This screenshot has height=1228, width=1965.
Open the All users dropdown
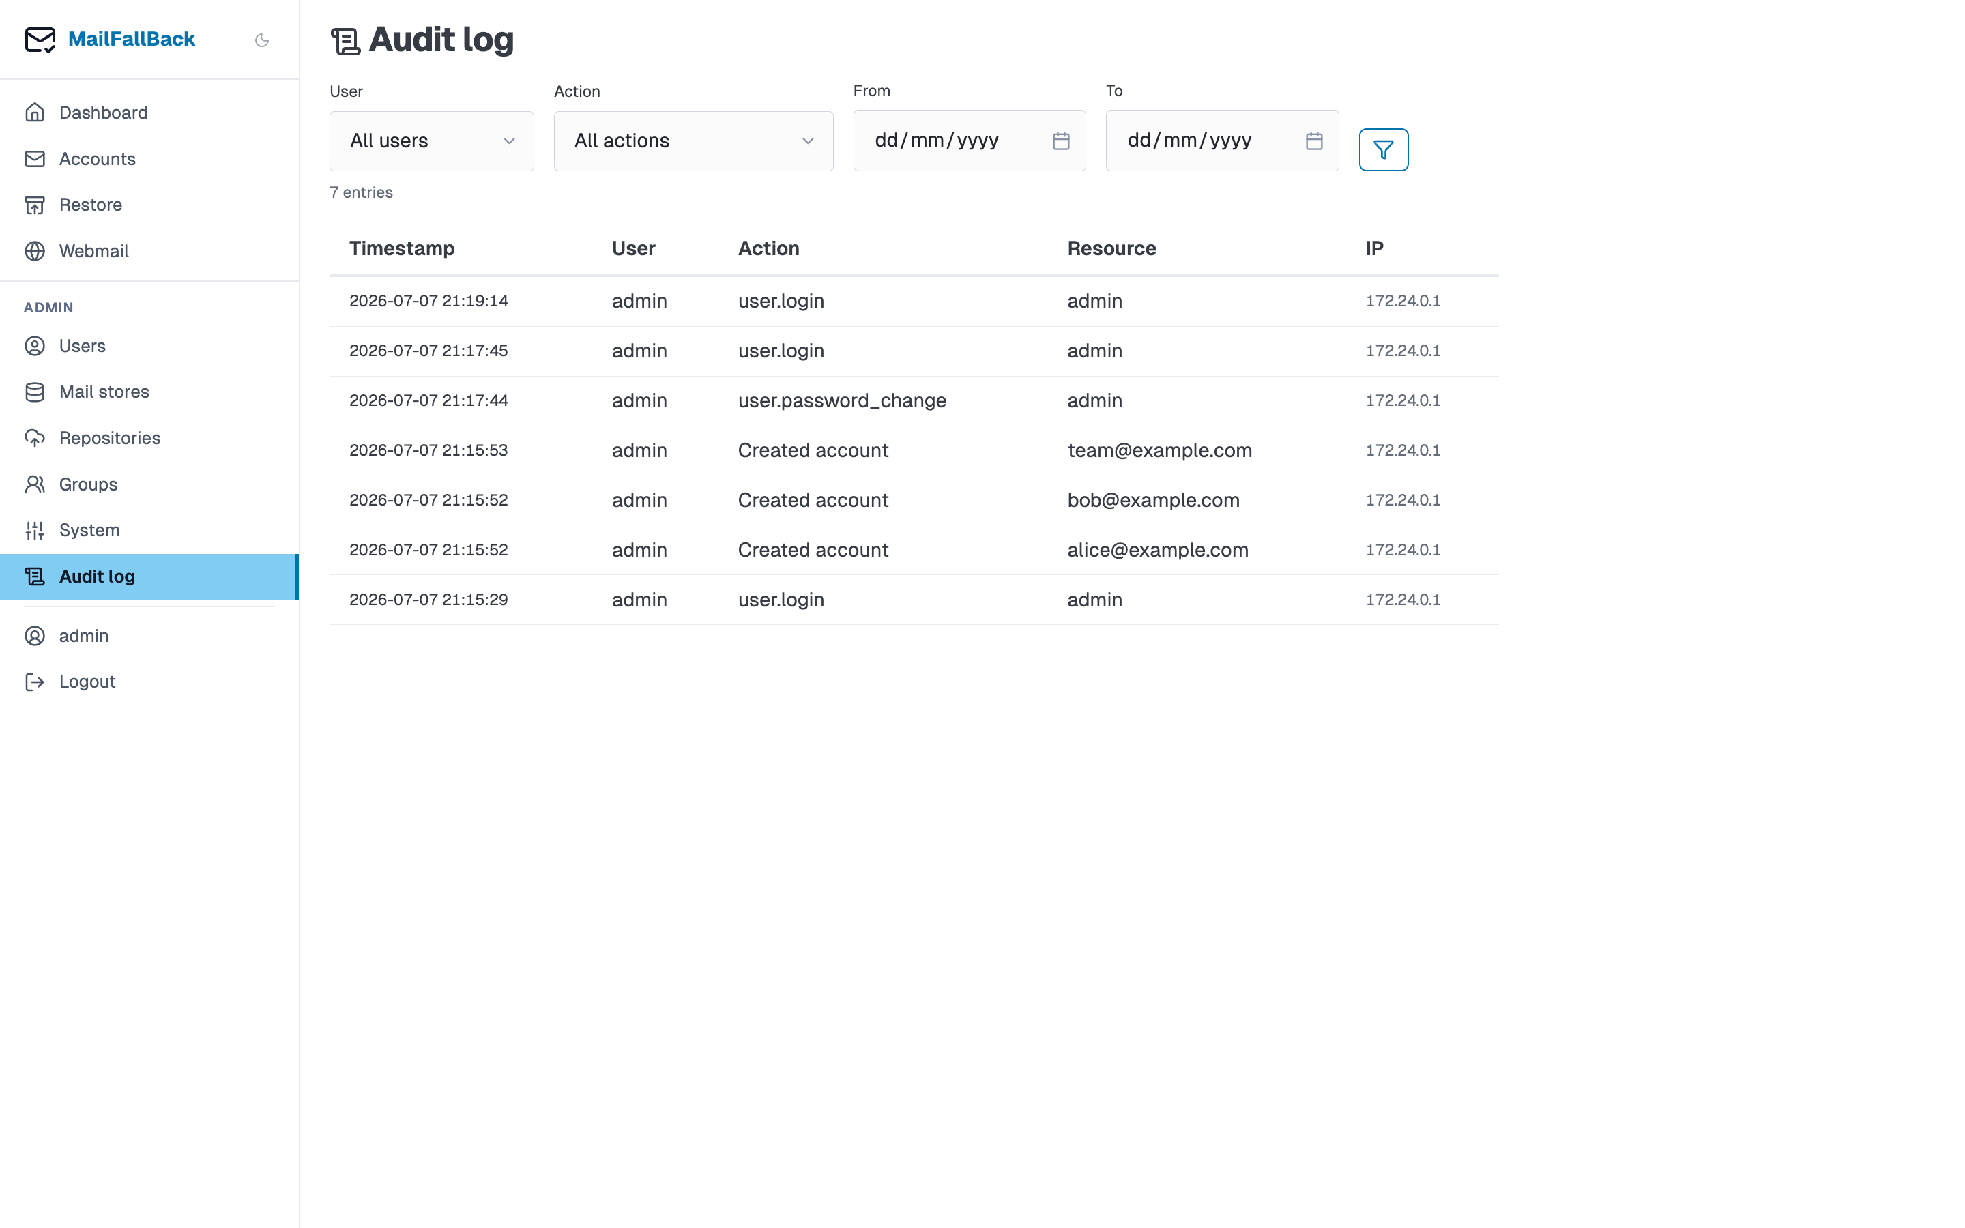click(431, 141)
